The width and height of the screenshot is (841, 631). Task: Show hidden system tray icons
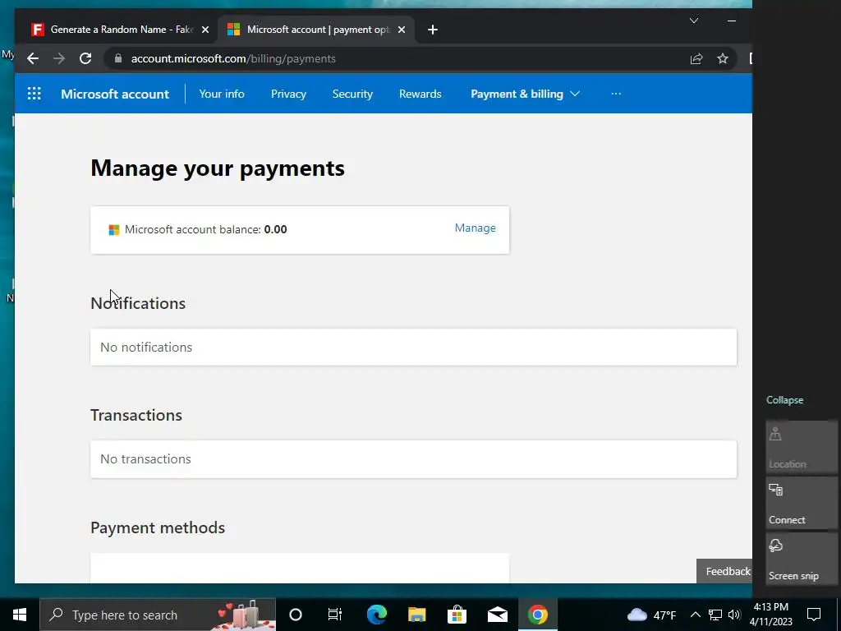695,615
